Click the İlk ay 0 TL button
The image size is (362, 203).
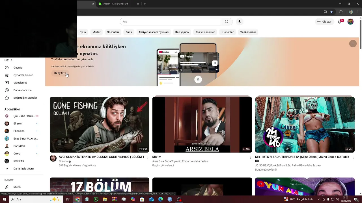click(x=60, y=73)
